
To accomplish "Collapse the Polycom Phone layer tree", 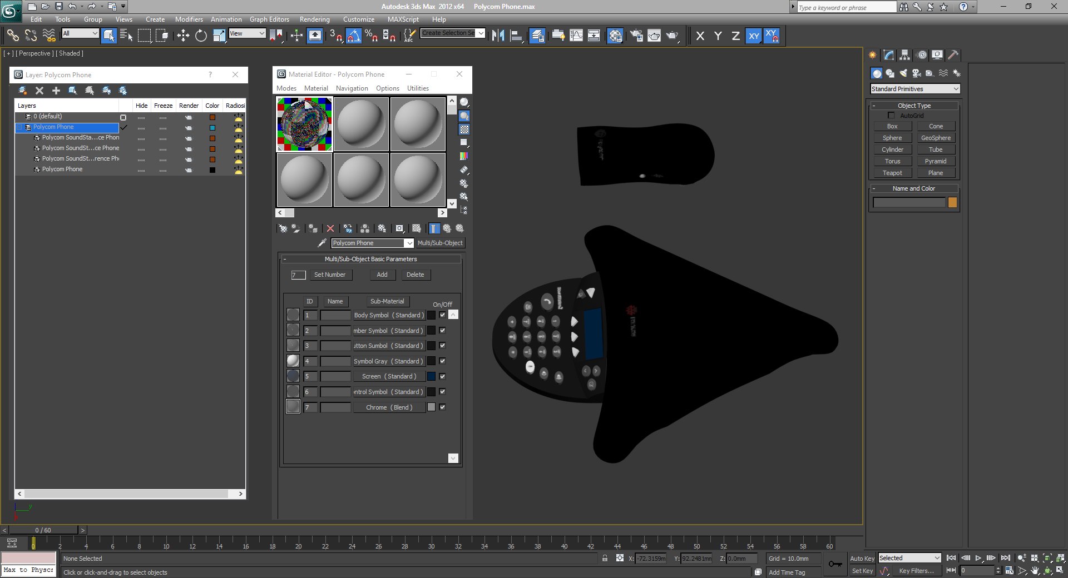I will (x=19, y=127).
